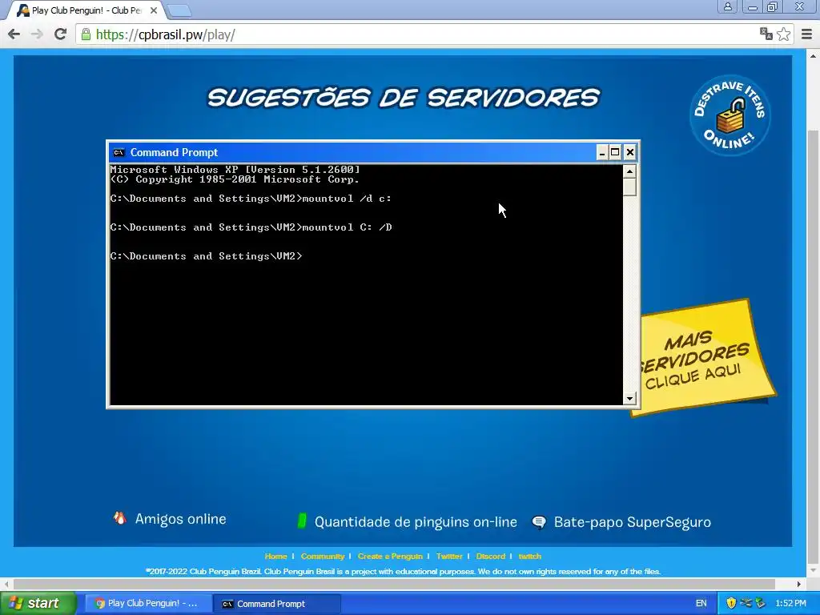
Task: Maximize the Command Prompt window
Action: [616, 152]
